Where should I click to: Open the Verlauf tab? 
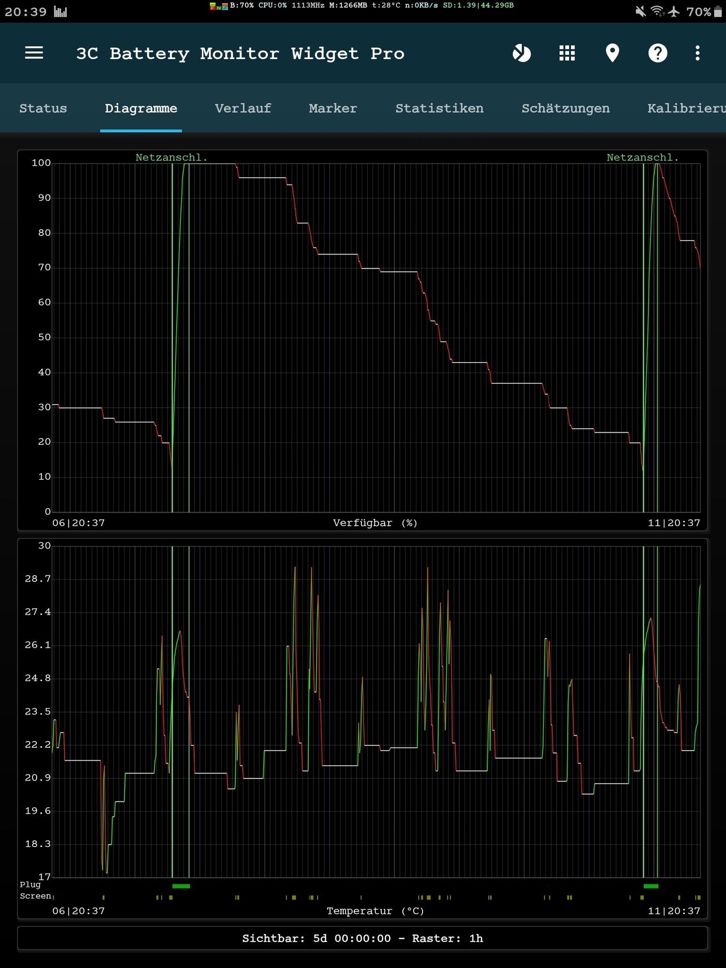coord(243,108)
